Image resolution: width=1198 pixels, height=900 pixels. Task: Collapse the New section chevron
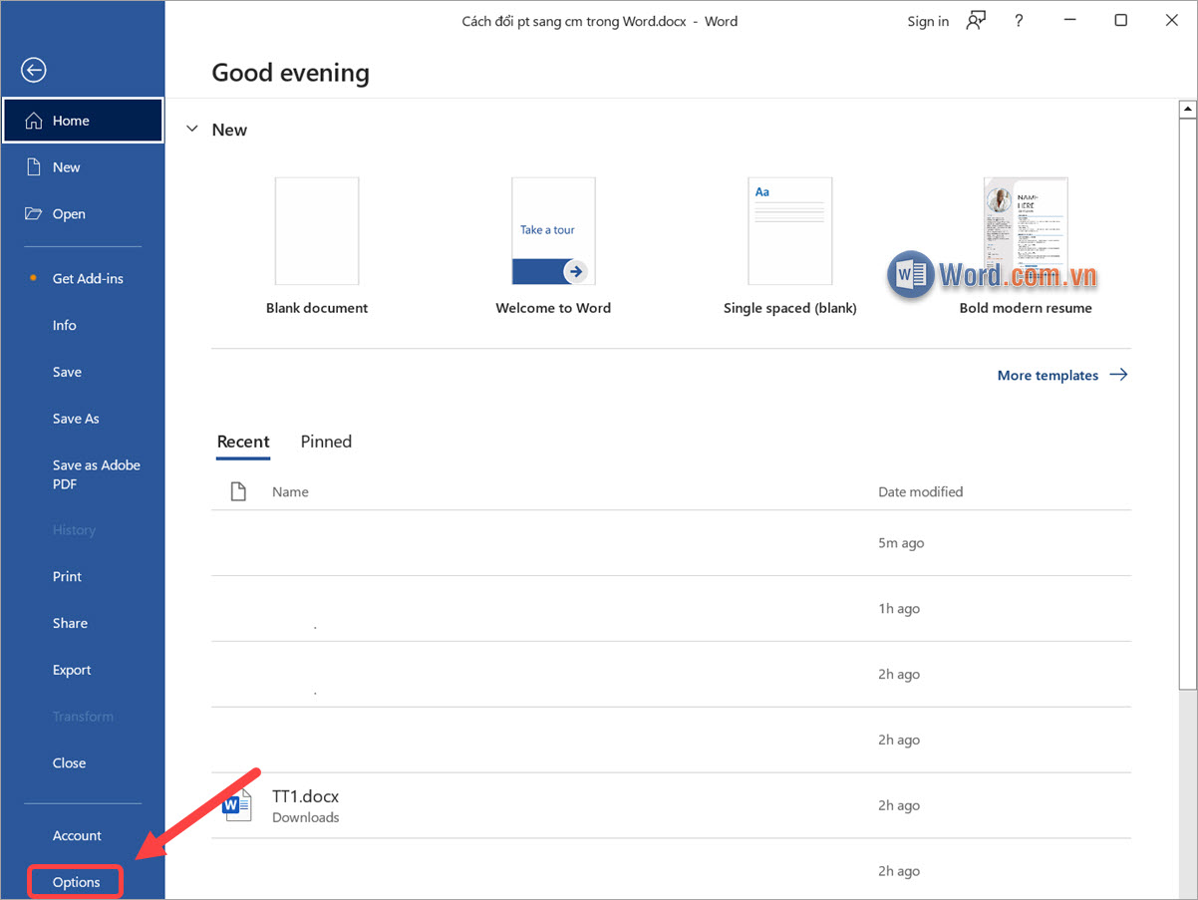click(x=192, y=130)
